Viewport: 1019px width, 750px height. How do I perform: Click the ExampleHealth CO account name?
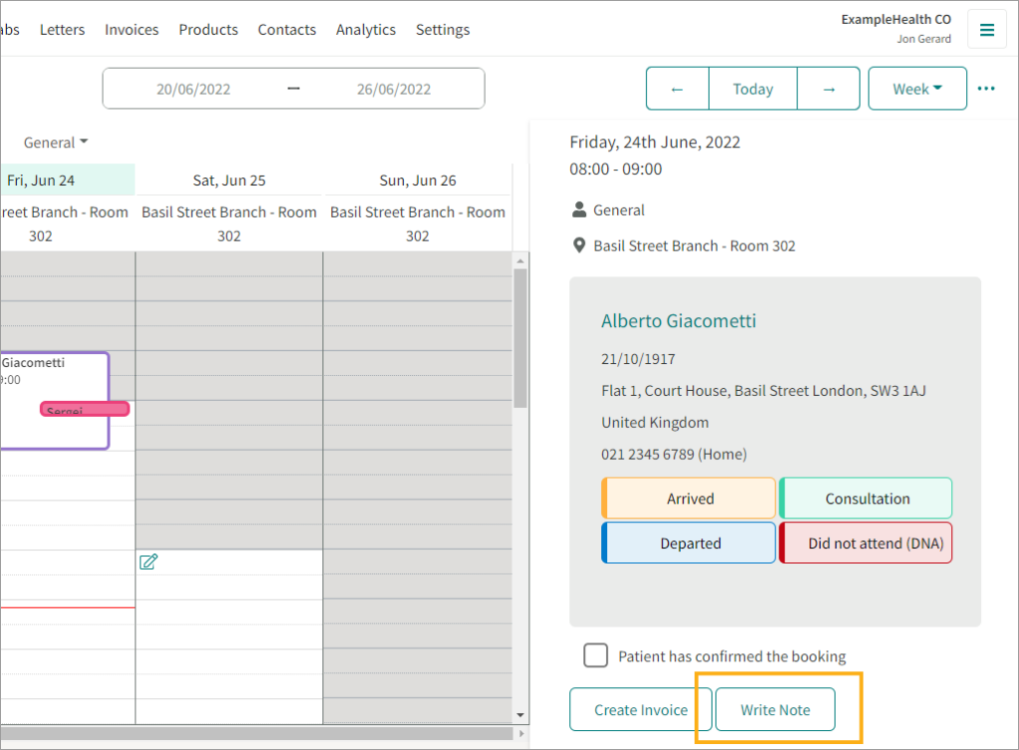pyautogui.click(x=897, y=20)
